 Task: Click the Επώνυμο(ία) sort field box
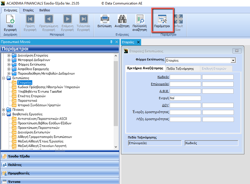[x=155, y=143]
